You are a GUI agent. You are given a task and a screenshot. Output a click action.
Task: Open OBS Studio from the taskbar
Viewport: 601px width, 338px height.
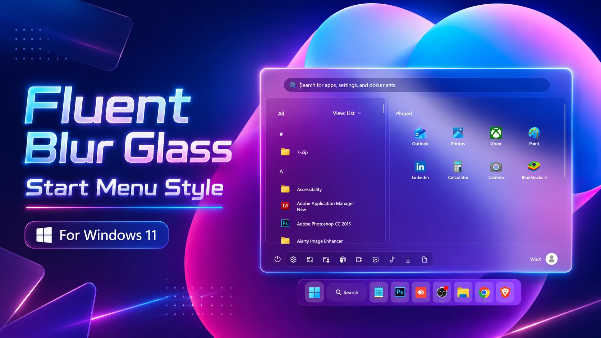pyautogui.click(x=442, y=292)
